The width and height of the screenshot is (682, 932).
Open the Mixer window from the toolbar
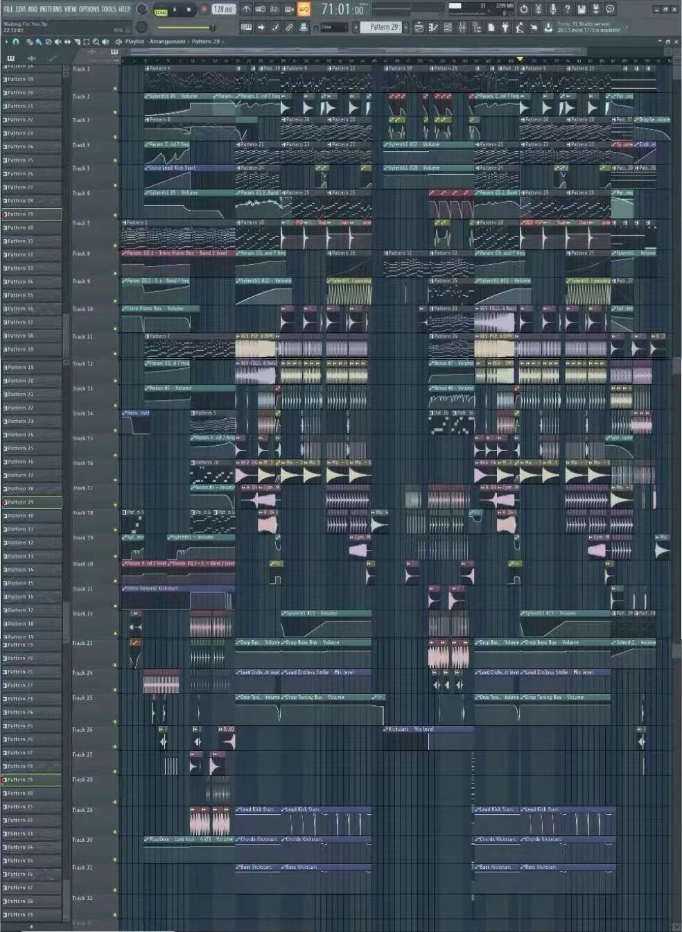pyautogui.click(x=462, y=27)
